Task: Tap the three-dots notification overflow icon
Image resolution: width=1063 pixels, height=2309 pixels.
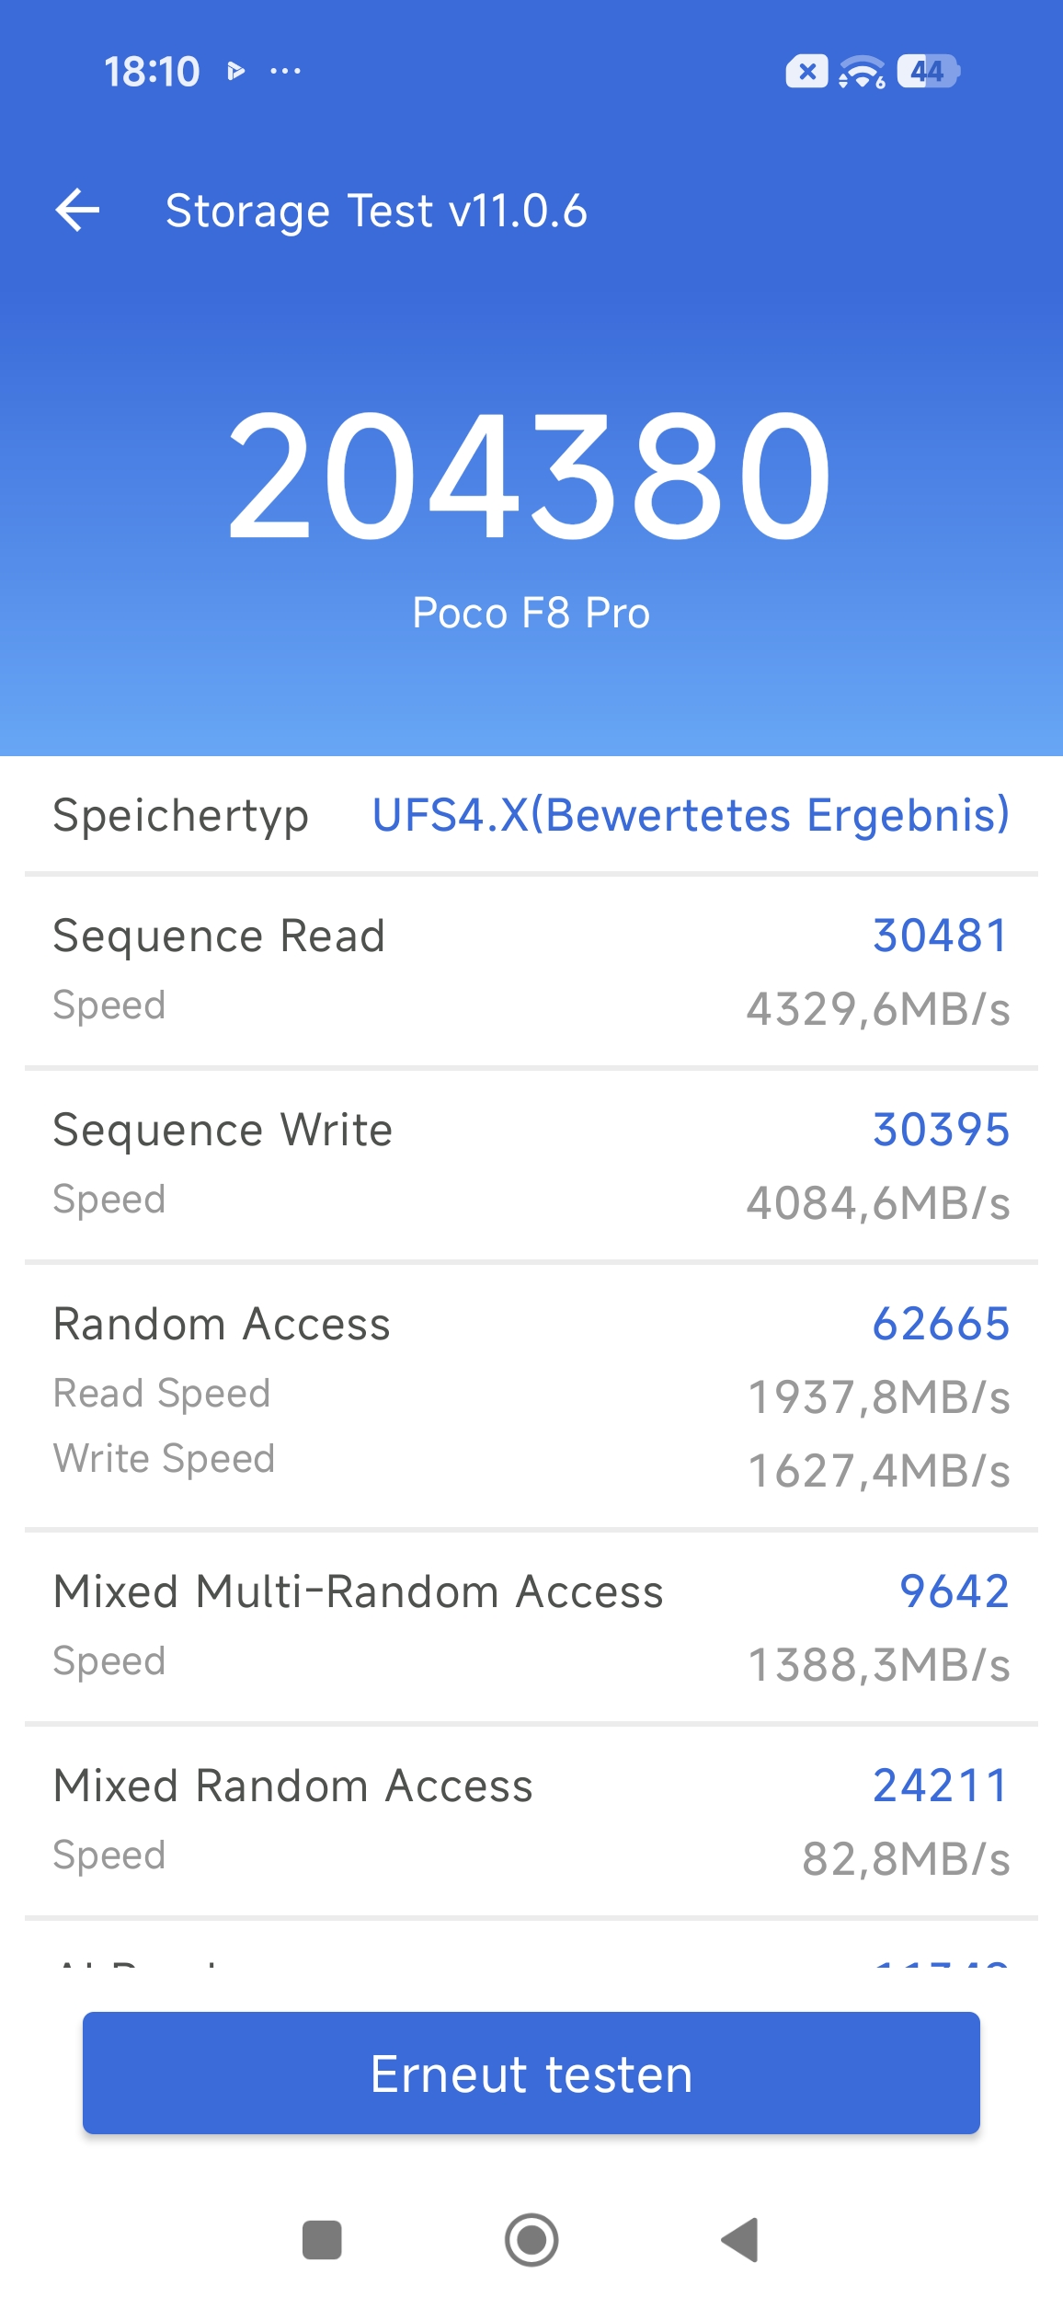Action: point(285,72)
